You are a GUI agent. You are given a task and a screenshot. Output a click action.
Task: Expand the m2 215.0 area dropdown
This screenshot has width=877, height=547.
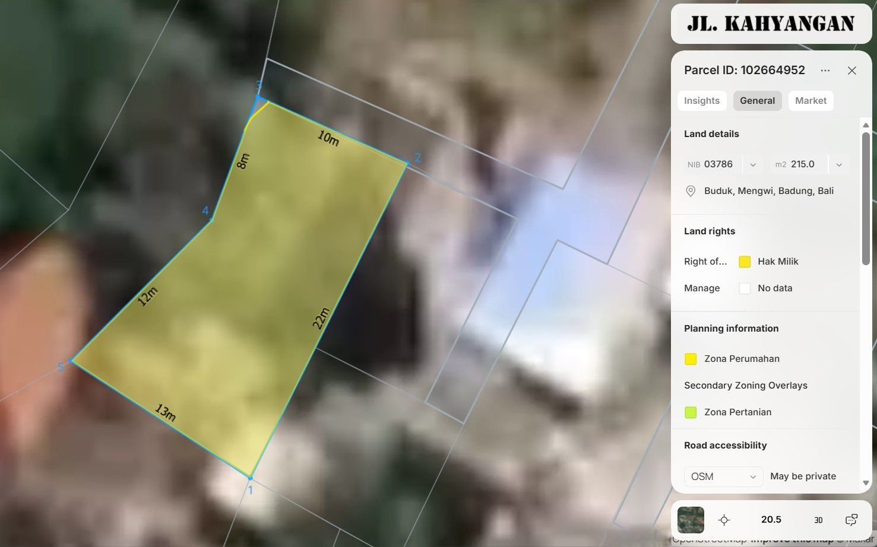click(838, 165)
